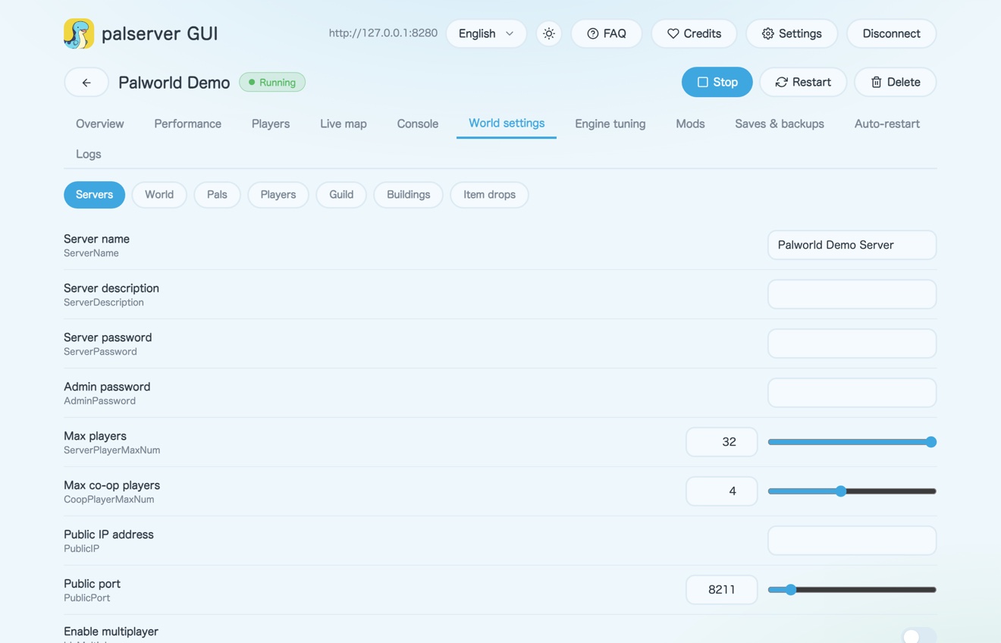The width and height of the screenshot is (1001, 643).
Task: Open the Live map tab
Action: (x=343, y=124)
